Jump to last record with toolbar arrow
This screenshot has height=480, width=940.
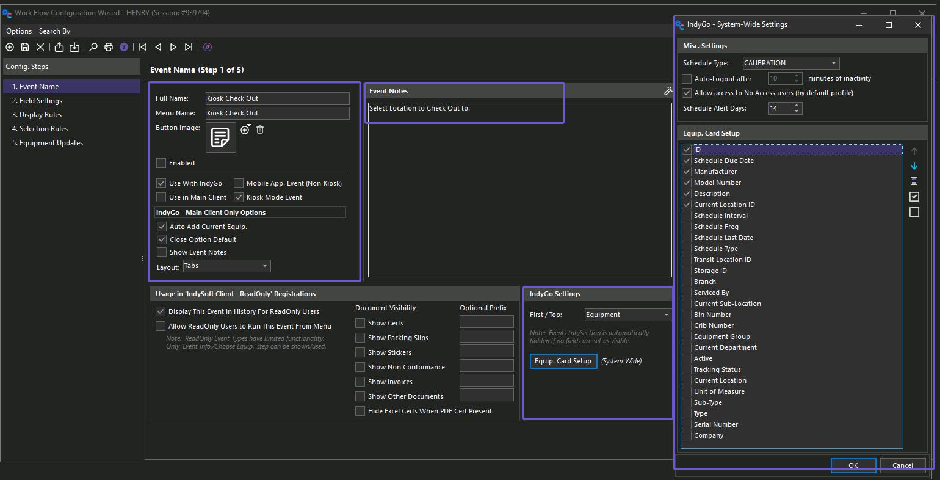(189, 47)
